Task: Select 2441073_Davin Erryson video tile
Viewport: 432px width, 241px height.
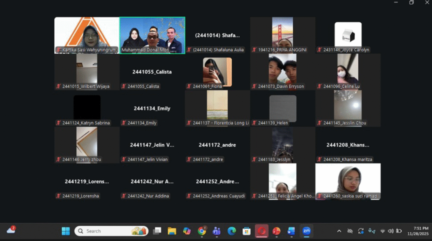Action: point(283,72)
